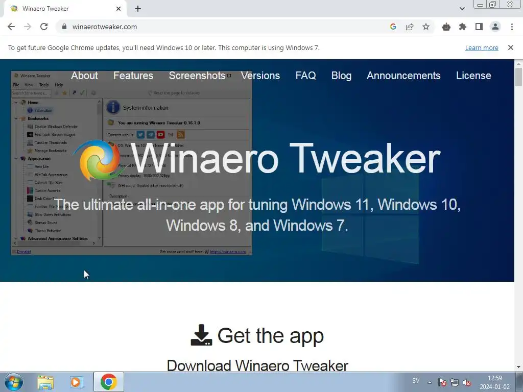The height and width of the screenshot is (392, 523).
Task: Open a new tab with plus button
Action: click(x=138, y=9)
